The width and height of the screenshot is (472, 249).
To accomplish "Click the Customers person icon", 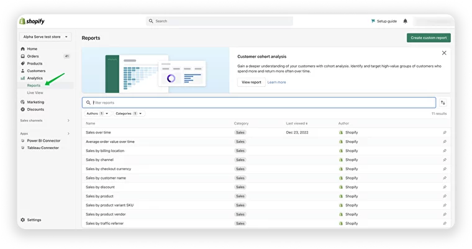I will [22, 71].
